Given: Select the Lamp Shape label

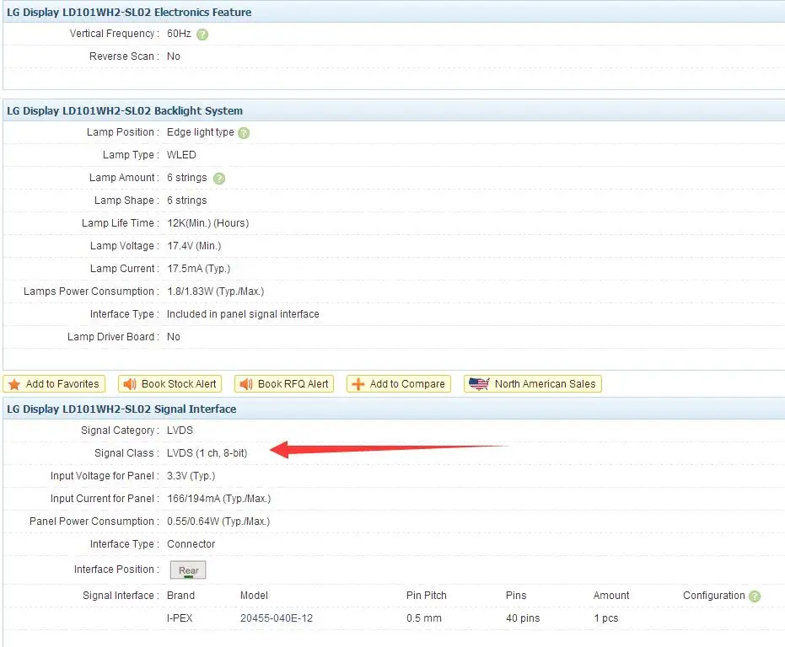Looking at the screenshot, I should coord(126,201).
